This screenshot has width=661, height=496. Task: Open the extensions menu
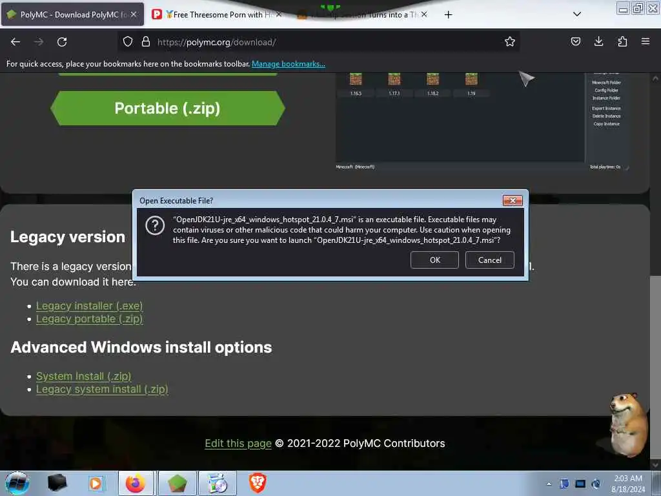[622, 42]
